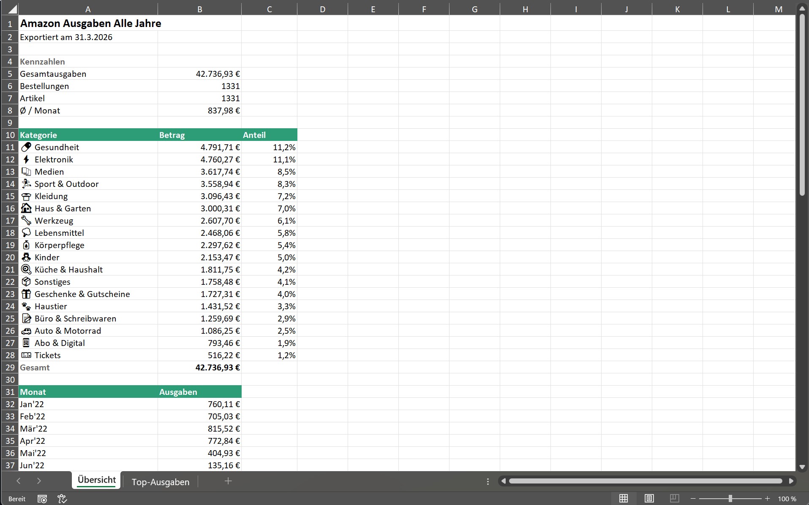Zoom in using the plus button

click(x=768, y=499)
